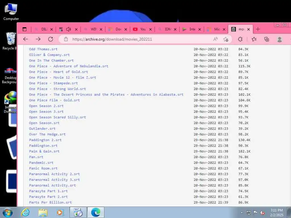Open Windows Explorer folder on taskbar
The width and height of the screenshot is (291, 218).
(x=43, y=213)
